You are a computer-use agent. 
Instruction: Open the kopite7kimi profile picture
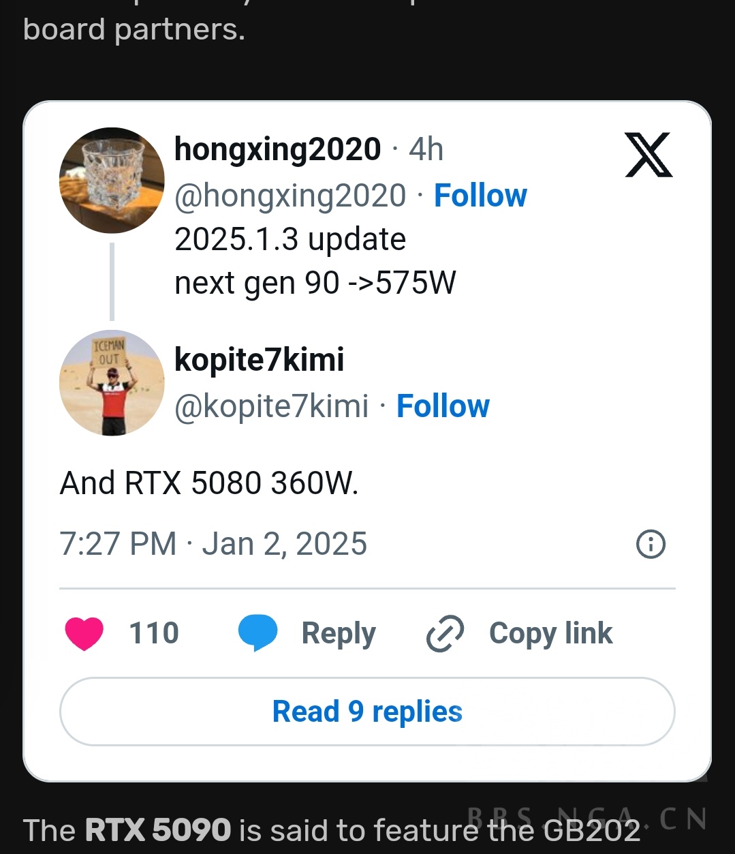[112, 383]
